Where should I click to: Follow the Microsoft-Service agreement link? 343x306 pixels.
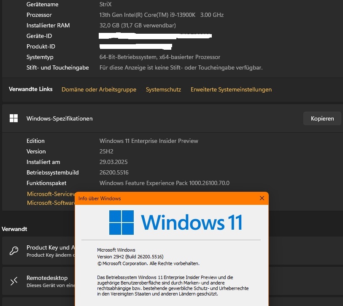tap(51, 194)
